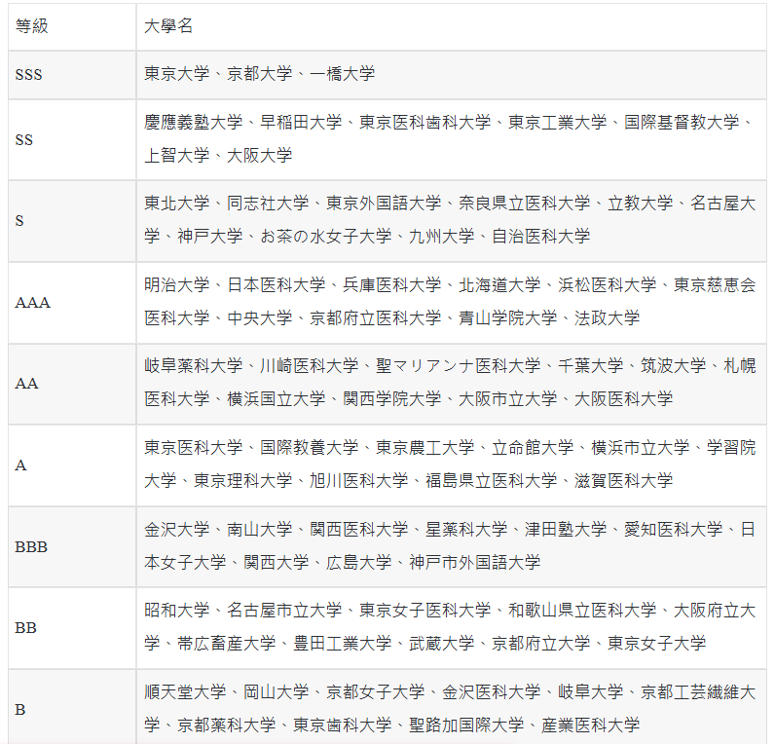Click 立命館大学 text
The width and height of the screenshot is (775, 744).
[x=533, y=447]
